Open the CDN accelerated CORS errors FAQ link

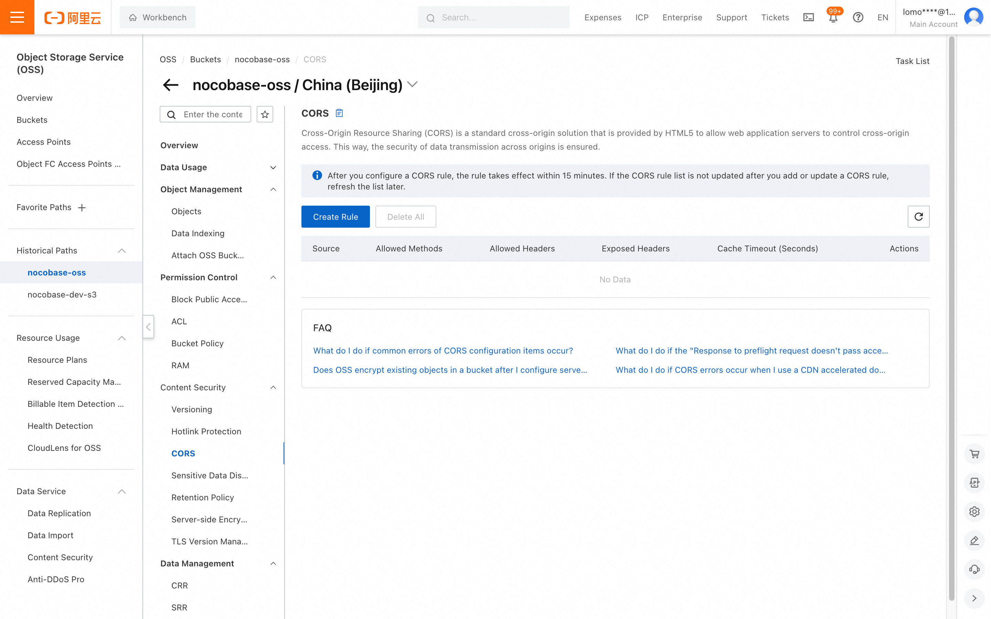click(750, 370)
